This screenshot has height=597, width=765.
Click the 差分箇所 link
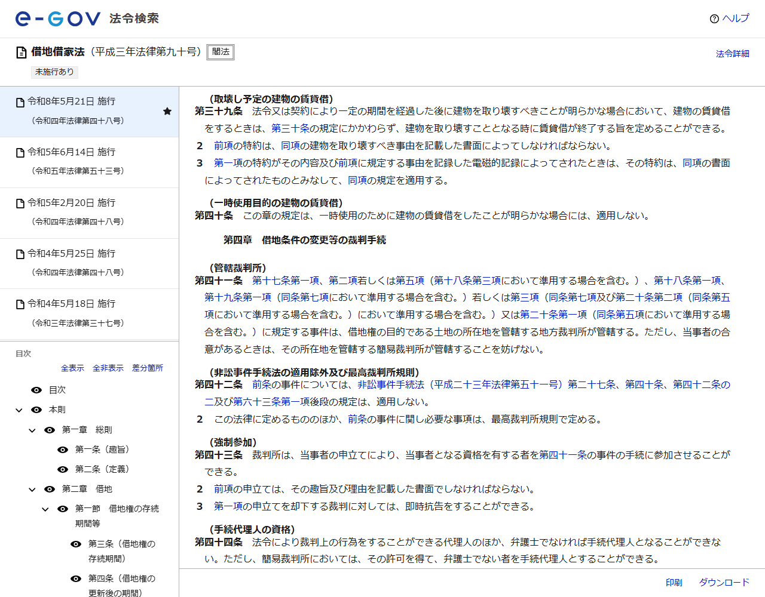coord(148,368)
